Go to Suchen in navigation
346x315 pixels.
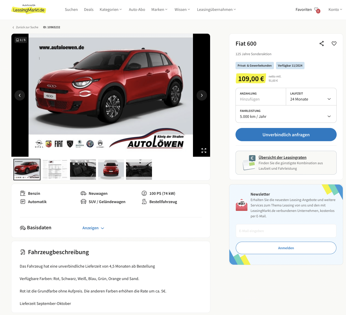(x=71, y=10)
